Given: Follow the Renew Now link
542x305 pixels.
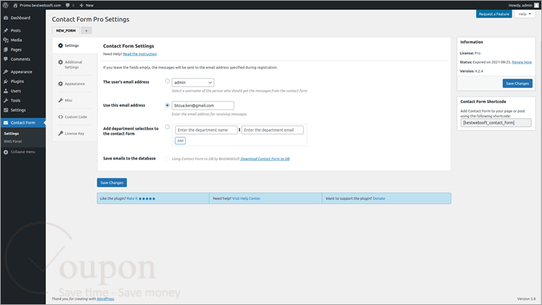Looking at the screenshot, I should [522, 62].
